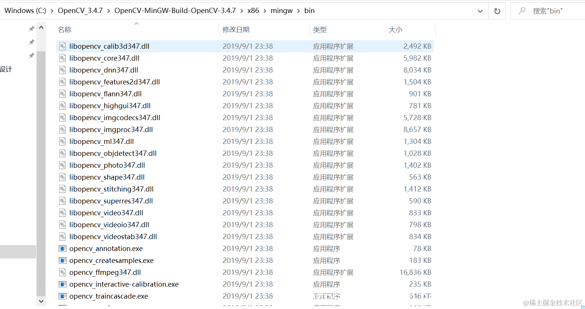Click the libopencv_imgcodecs347.dll file icon
The height and width of the screenshot is (309, 585).
[63, 118]
